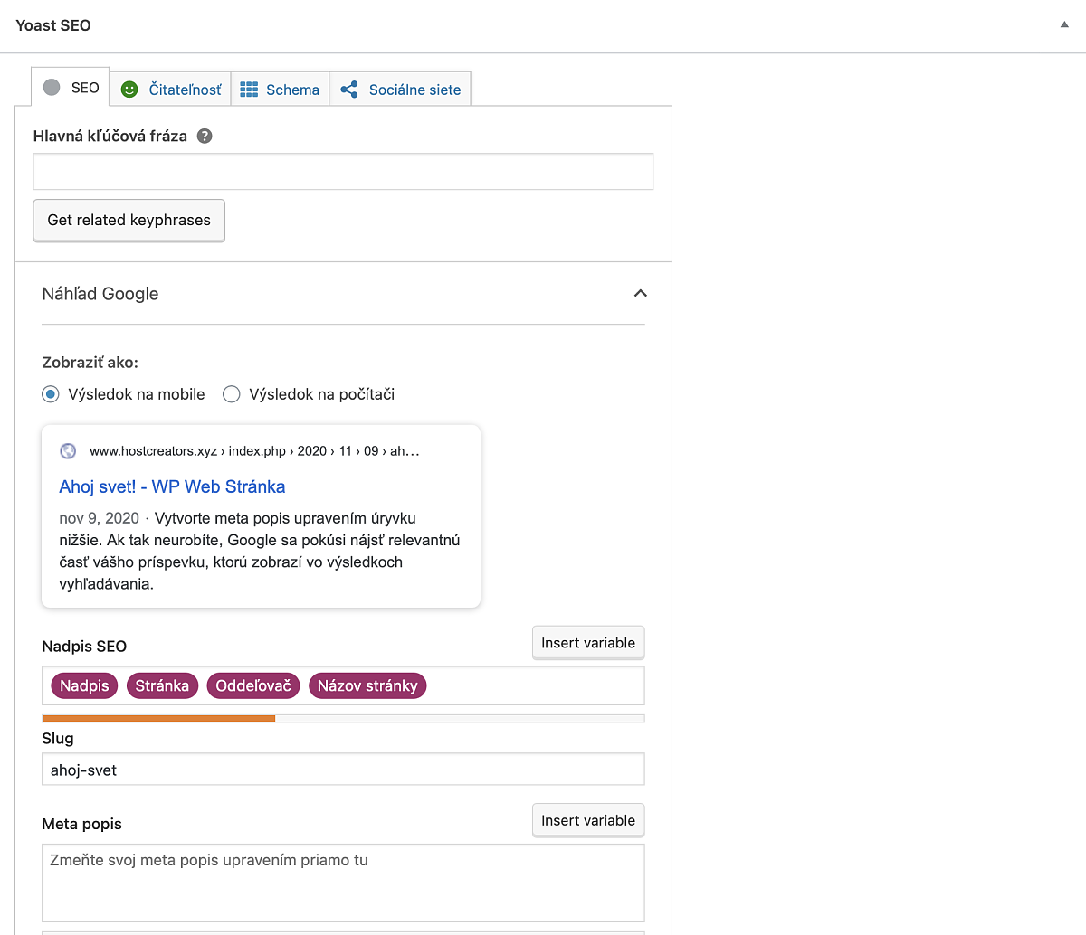Click the Meta popis label
Screen dimensions: 1086x935
coord(81,824)
